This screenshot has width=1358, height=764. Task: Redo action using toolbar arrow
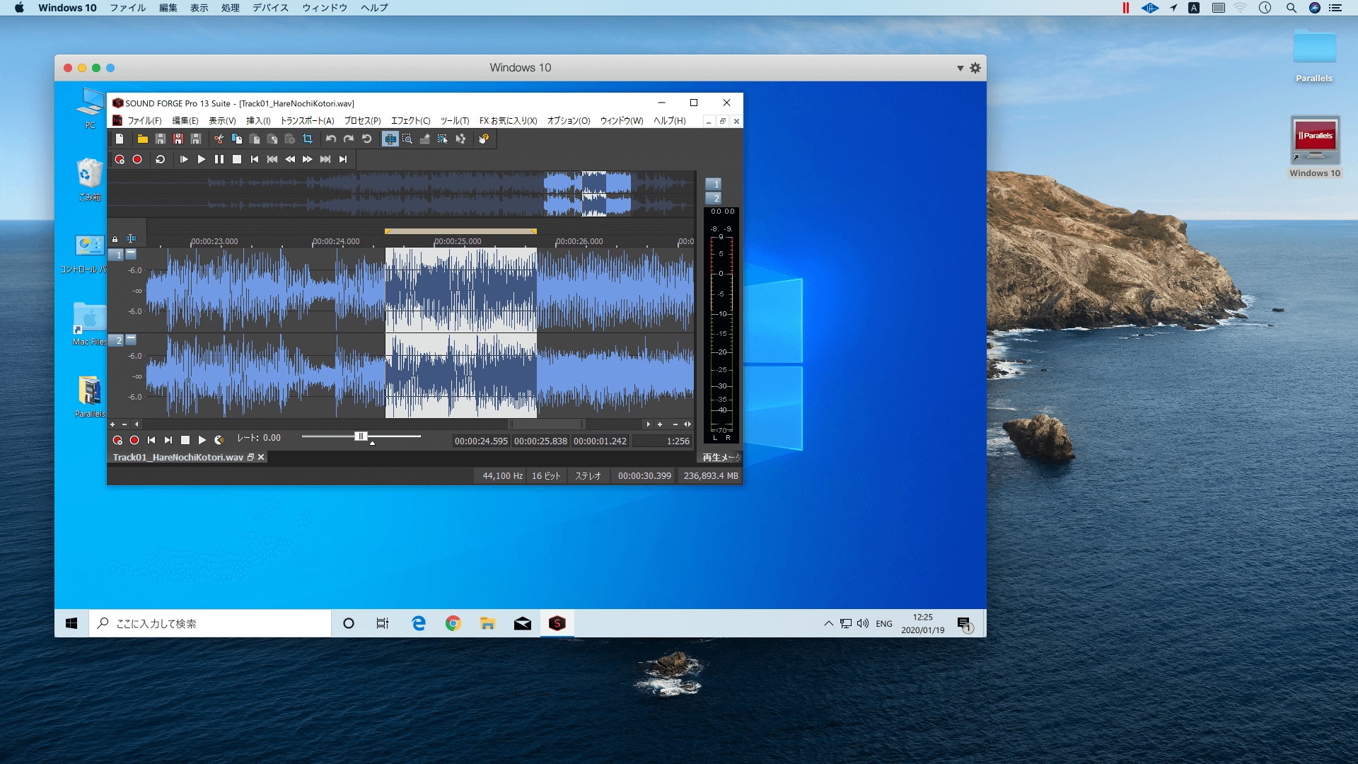click(x=349, y=139)
